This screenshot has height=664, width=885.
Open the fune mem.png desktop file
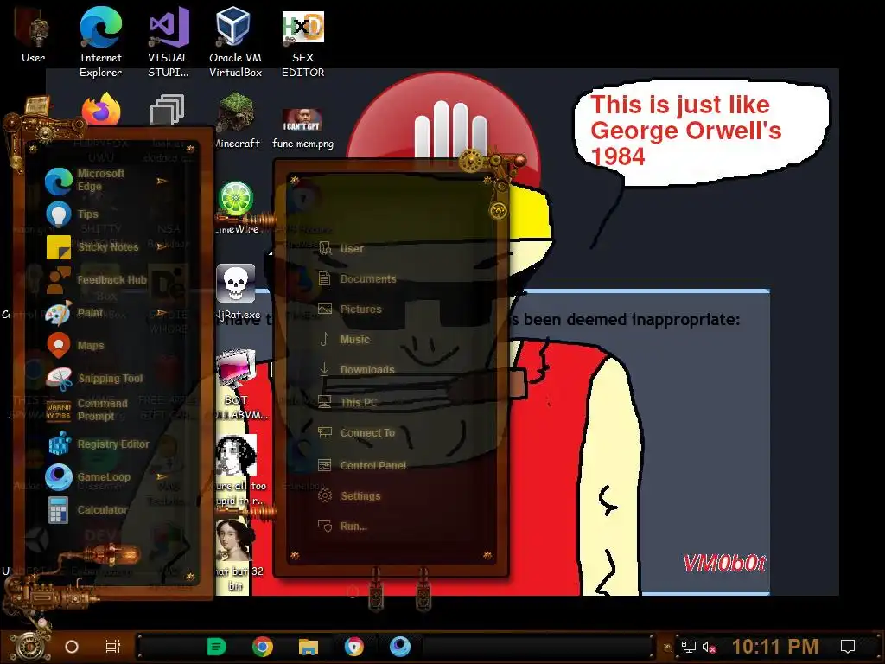[x=303, y=129]
